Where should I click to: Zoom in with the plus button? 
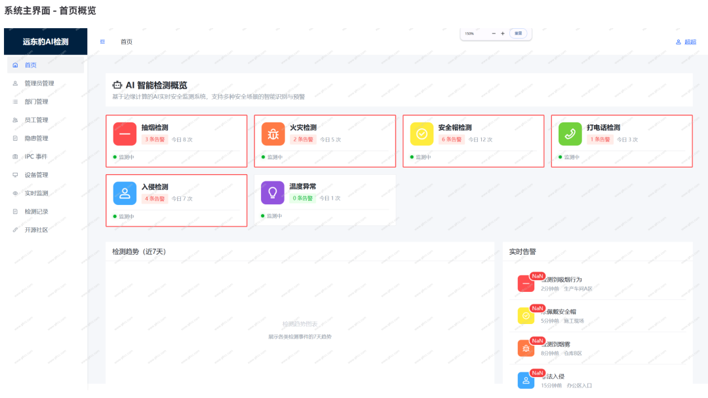tap(503, 33)
